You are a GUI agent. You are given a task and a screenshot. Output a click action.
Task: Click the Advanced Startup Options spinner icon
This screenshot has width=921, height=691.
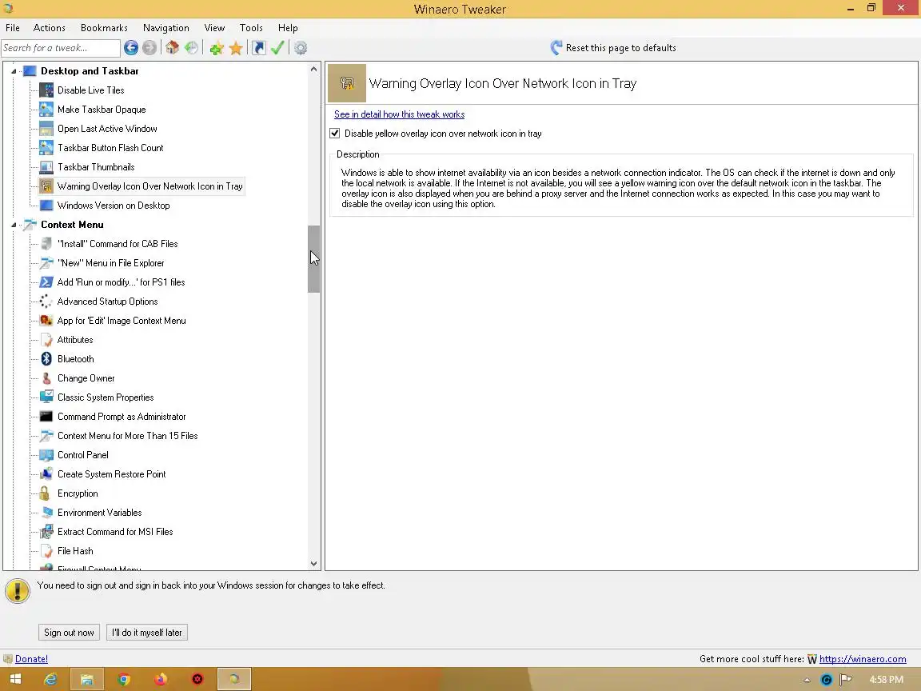click(x=46, y=302)
